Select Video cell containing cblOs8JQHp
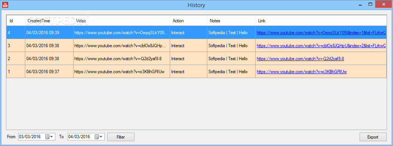The width and height of the screenshot is (393, 146). (121, 45)
